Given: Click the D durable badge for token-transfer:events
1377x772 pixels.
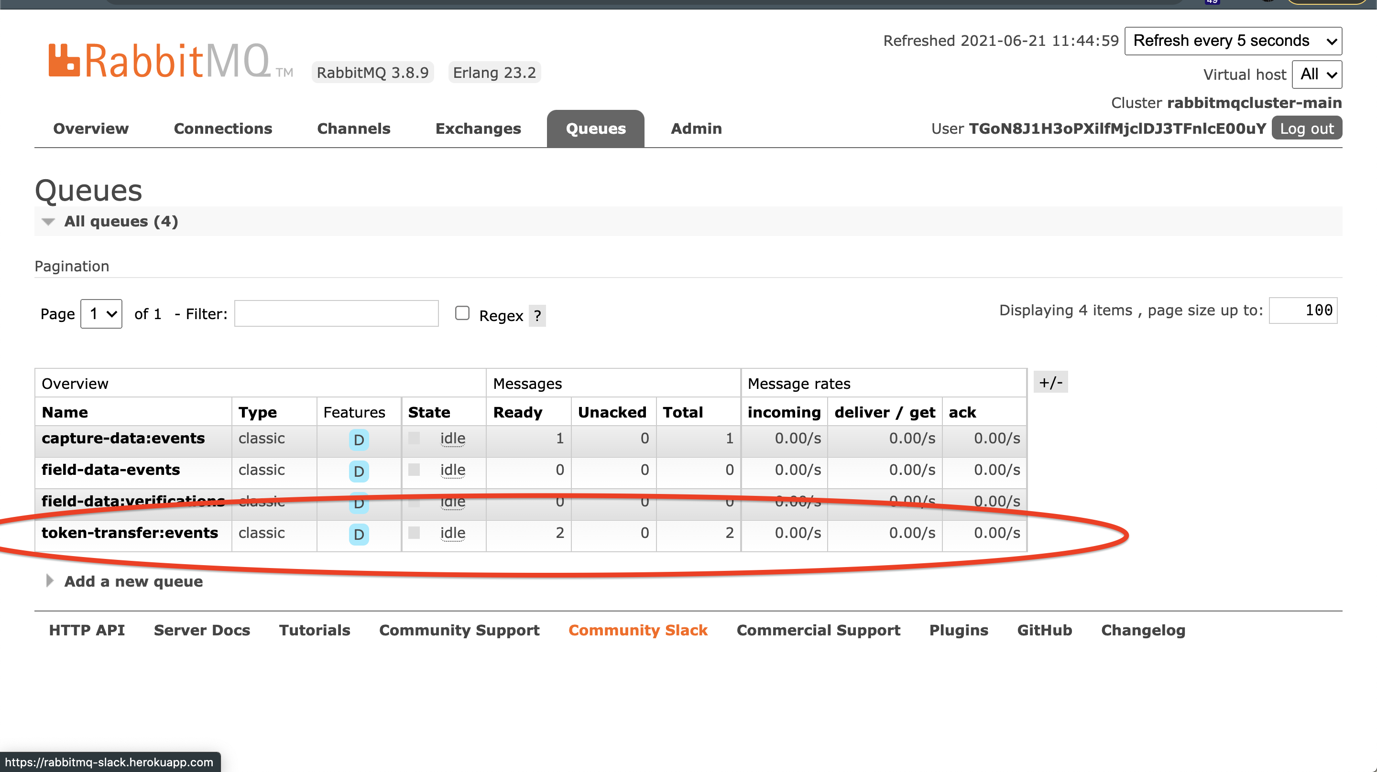Looking at the screenshot, I should (359, 534).
